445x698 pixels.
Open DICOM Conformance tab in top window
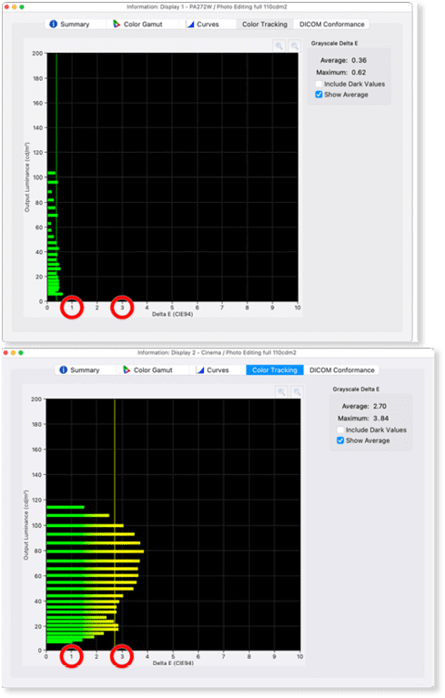pyautogui.click(x=332, y=24)
